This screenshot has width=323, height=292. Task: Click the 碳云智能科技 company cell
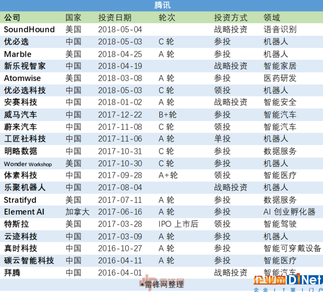29,261
